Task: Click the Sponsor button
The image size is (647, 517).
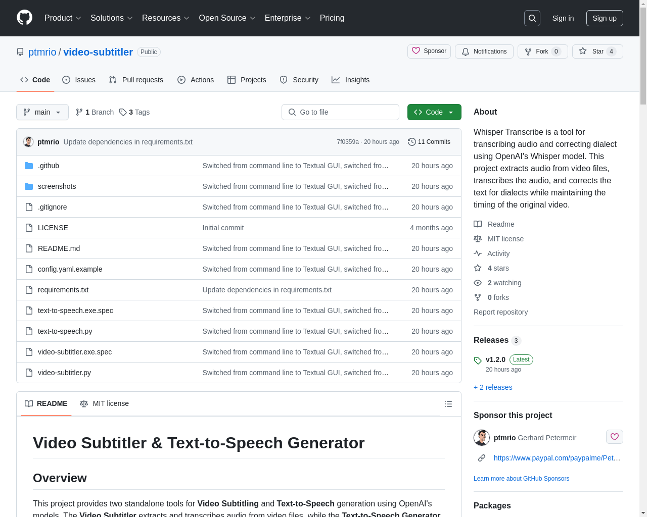Action: (x=429, y=51)
